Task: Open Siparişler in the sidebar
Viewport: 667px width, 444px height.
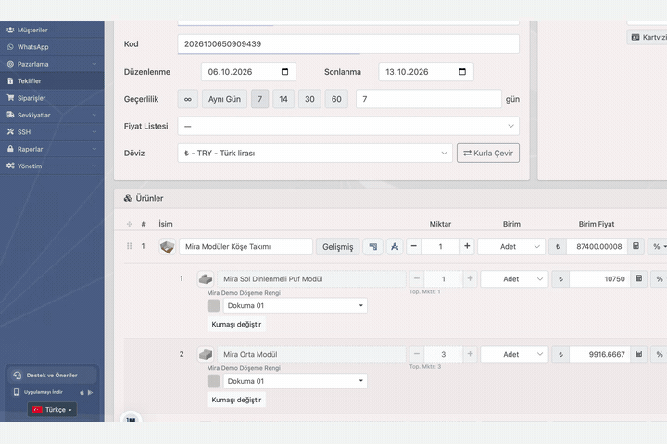Action: [x=52, y=98]
